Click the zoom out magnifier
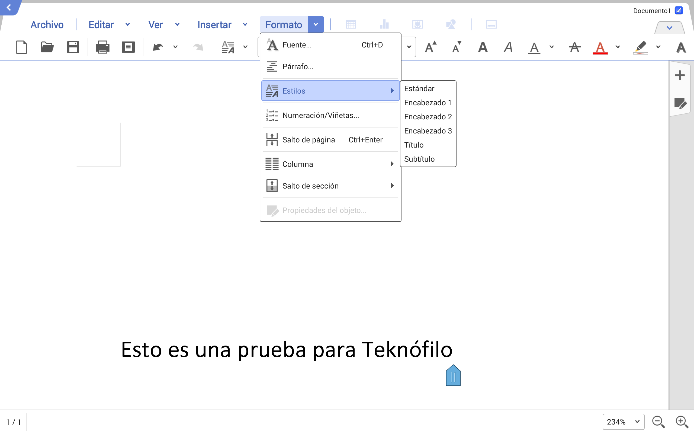The image size is (694, 434). 658,422
